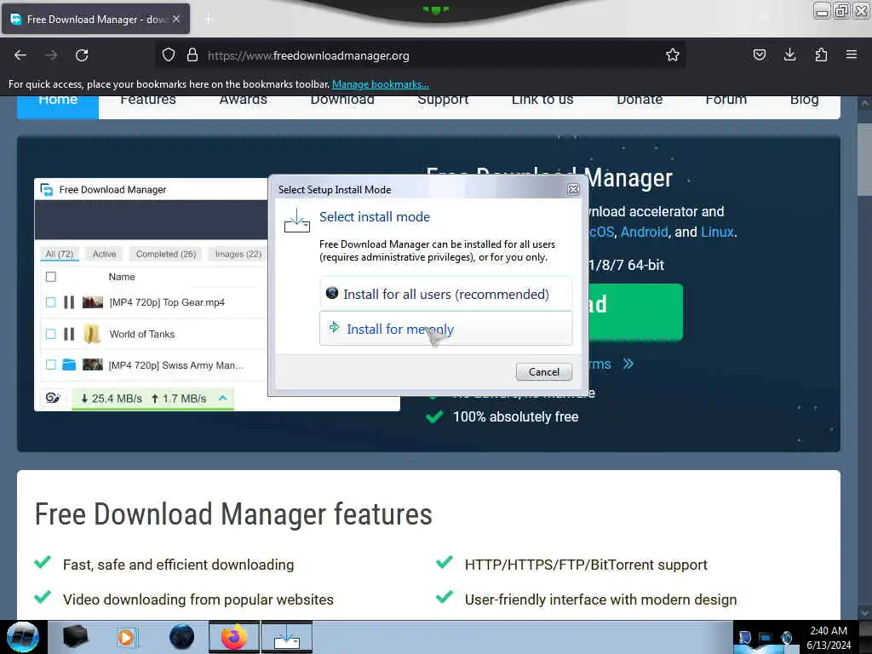
Task: Click the folder icon on Swiss Army Man row
Action: coord(69,364)
